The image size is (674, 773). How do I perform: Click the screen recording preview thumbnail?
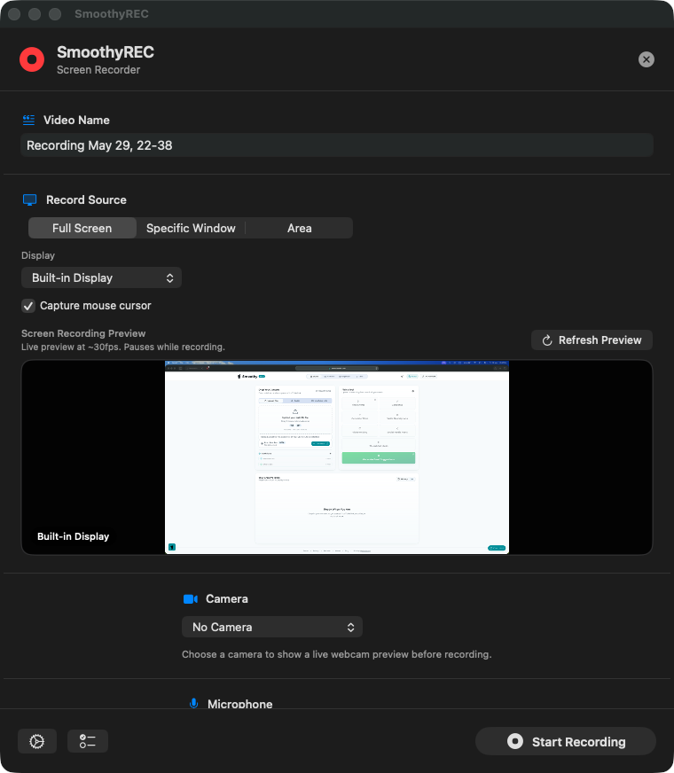pyautogui.click(x=337, y=457)
